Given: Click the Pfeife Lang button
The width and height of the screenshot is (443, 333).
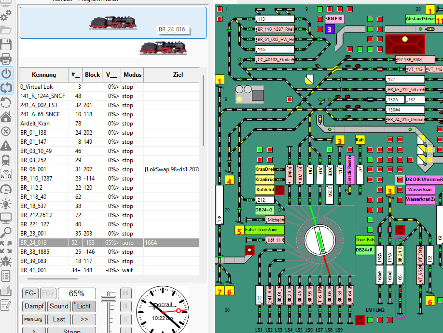Looking at the screenshot, I should coord(33,319).
